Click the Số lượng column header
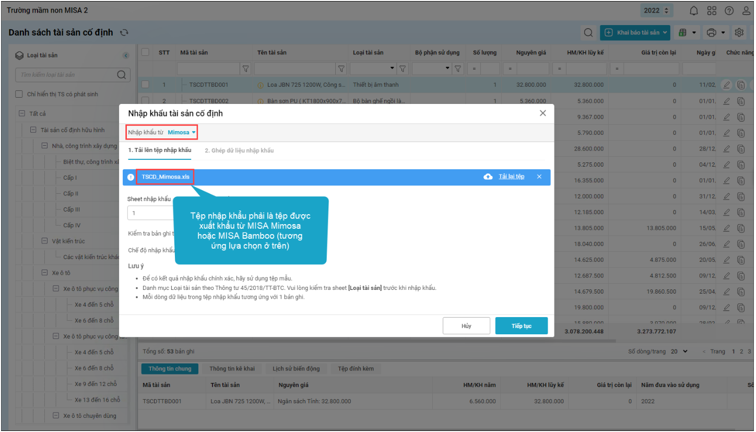This screenshot has width=756, height=432. [485, 53]
